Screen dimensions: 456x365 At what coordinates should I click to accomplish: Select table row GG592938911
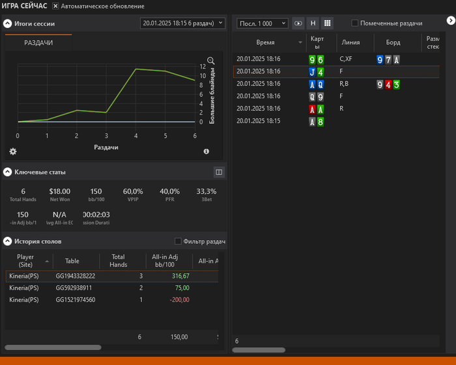click(x=74, y=288)
